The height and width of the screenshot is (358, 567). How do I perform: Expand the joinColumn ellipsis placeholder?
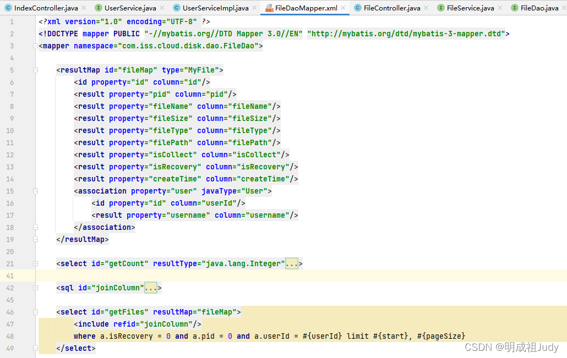pos(150,288)
